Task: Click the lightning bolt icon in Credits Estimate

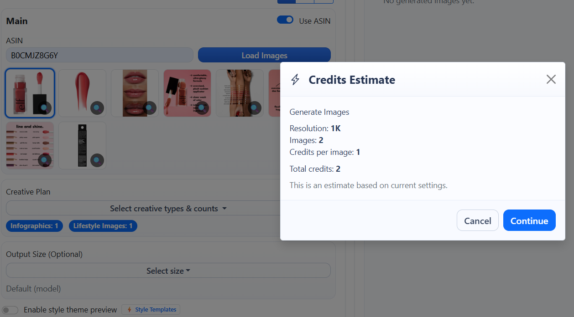Action: [295, 80]
